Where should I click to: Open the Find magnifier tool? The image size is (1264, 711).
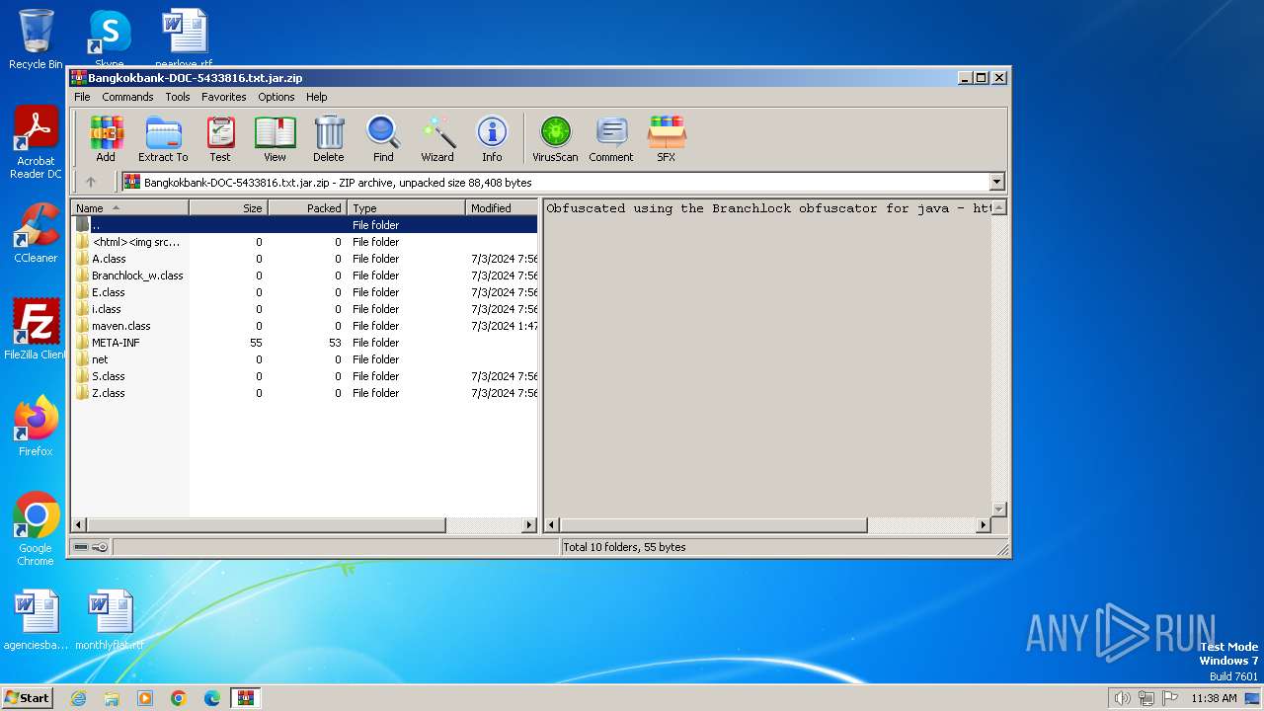click(x=383, y=139)
